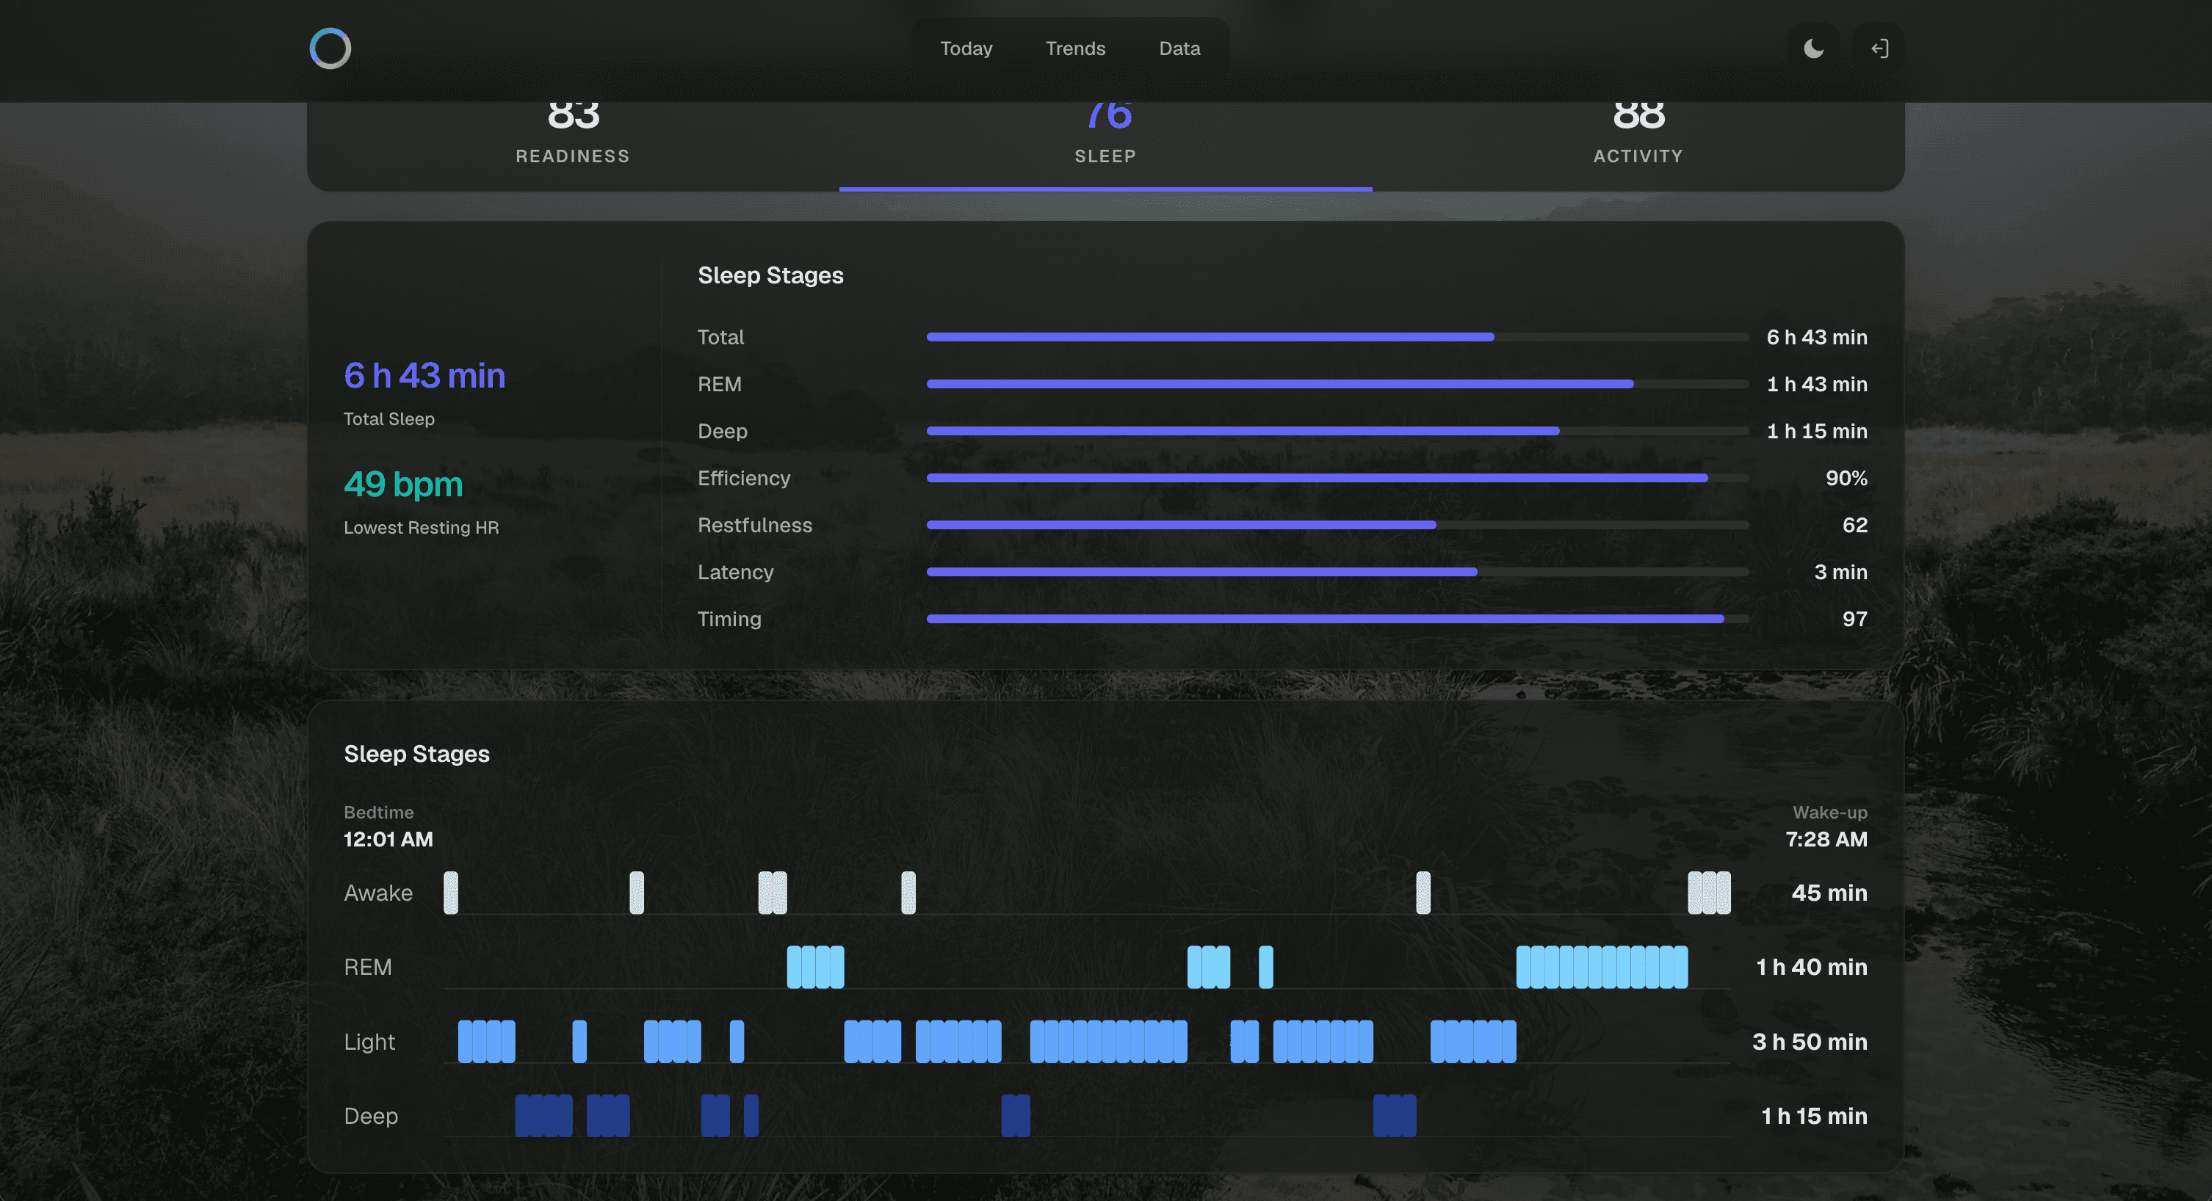This screenshot has height=1201, width=2212.
Task: Click the Restfulness value '62'
Action: 1855,525
